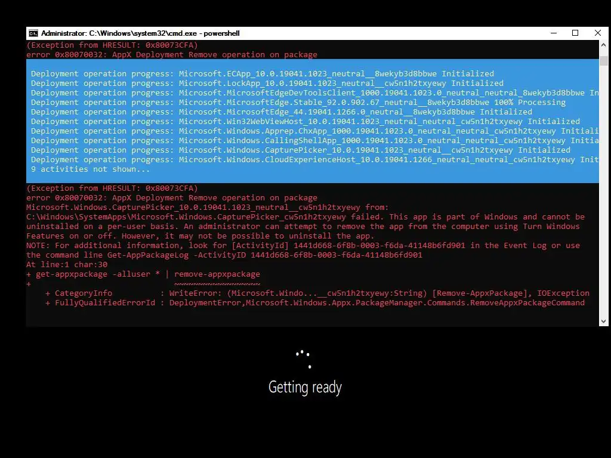611x458 pixels.
Task: Click the 'get-appxpackage -alluser * | remove-appxpackage' command line
Action: (x=143, y=274)
